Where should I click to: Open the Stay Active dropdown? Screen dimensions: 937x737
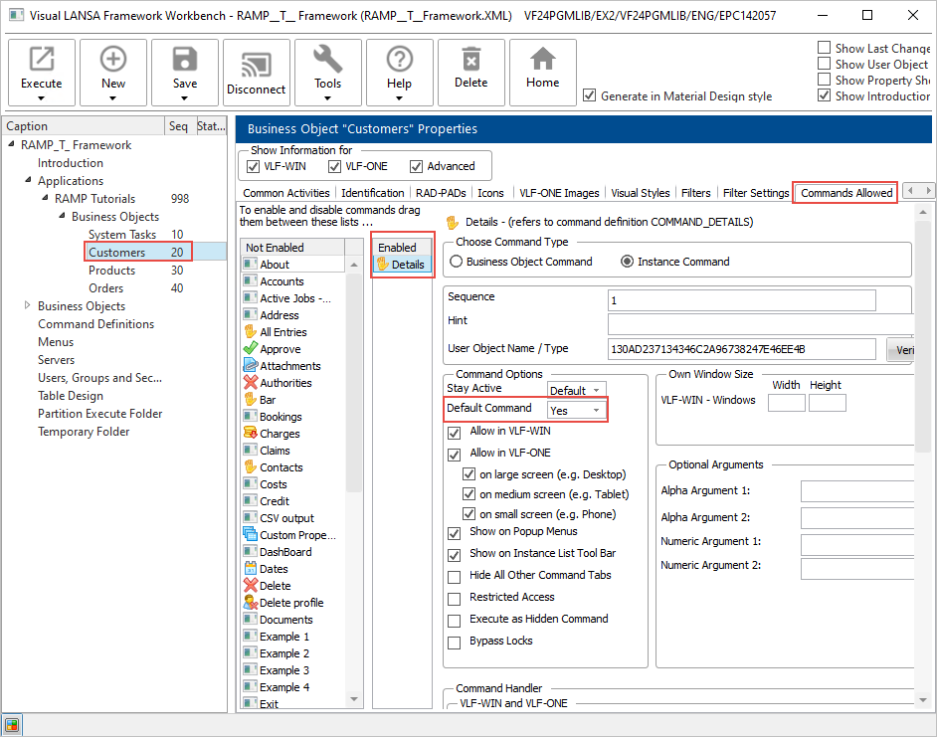[577, 390]
